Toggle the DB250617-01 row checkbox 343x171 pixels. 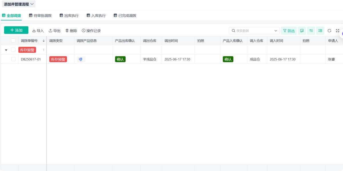tap(13, 59)
